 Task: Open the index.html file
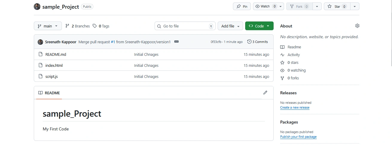54,65
